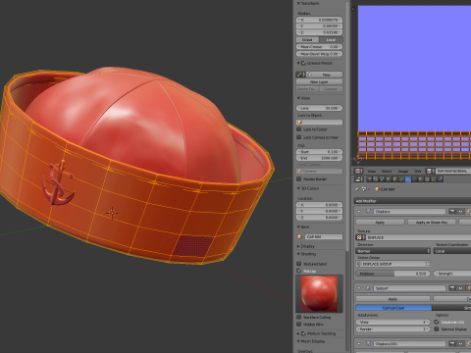The height and width of the screenshot is (353, 471).
Task: Click the anchor emblem on the cap rim
Action: pos(58,183)
